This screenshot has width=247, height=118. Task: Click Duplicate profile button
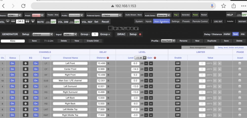coord(212,41)
